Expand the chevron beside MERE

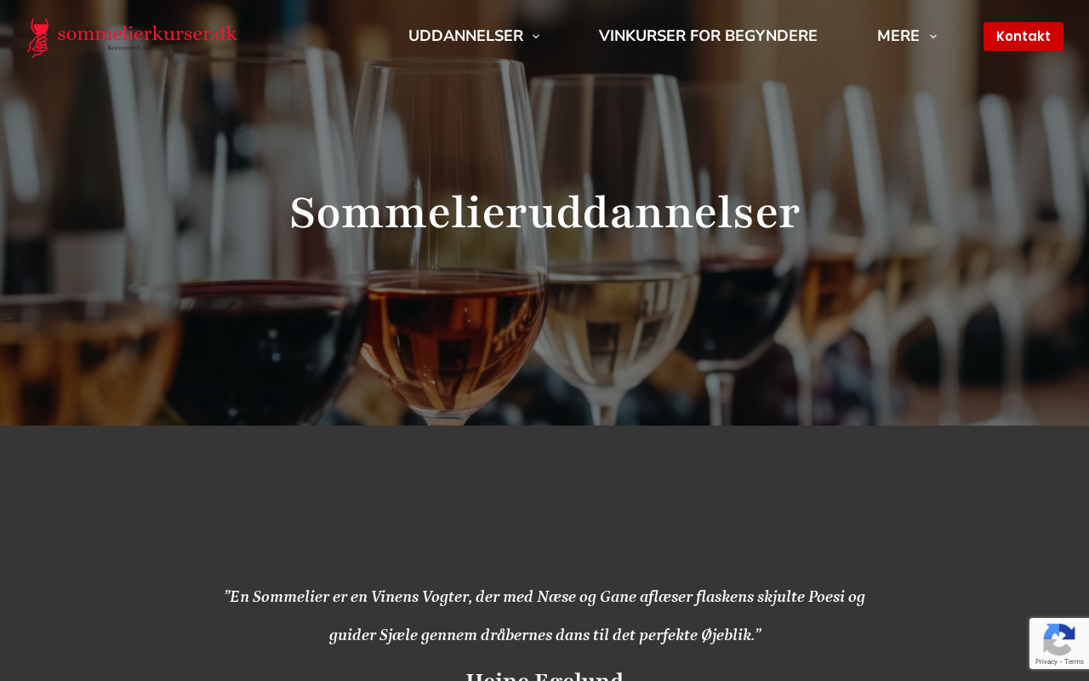pos(933,37)
